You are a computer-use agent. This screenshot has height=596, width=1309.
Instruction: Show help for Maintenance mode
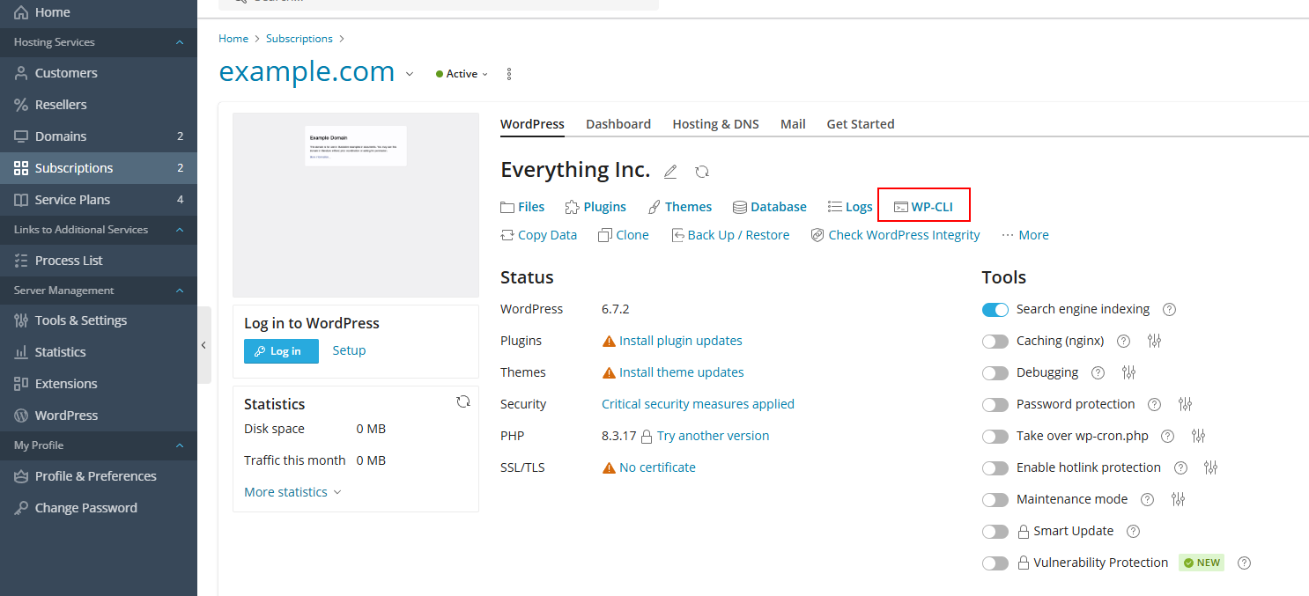(1147, 499)
